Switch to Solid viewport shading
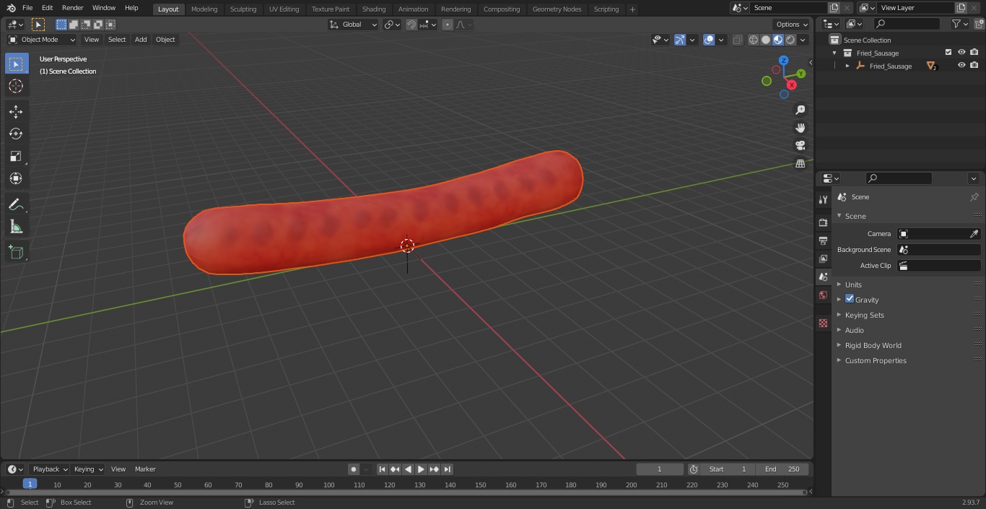This screenshot has width=986, height=509. [x=766, y=40]
